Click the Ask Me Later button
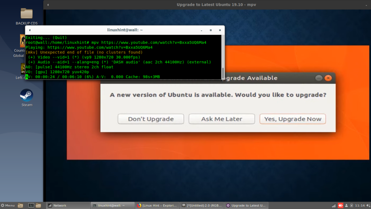Screen dimensions: 371x209 coord(222,119)
